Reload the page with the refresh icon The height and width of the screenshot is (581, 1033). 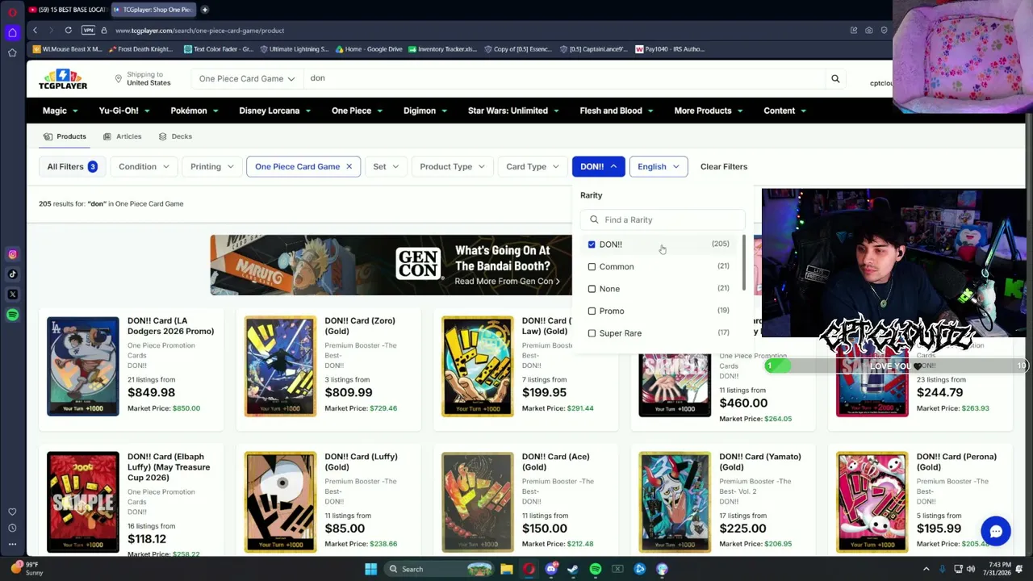69,31
